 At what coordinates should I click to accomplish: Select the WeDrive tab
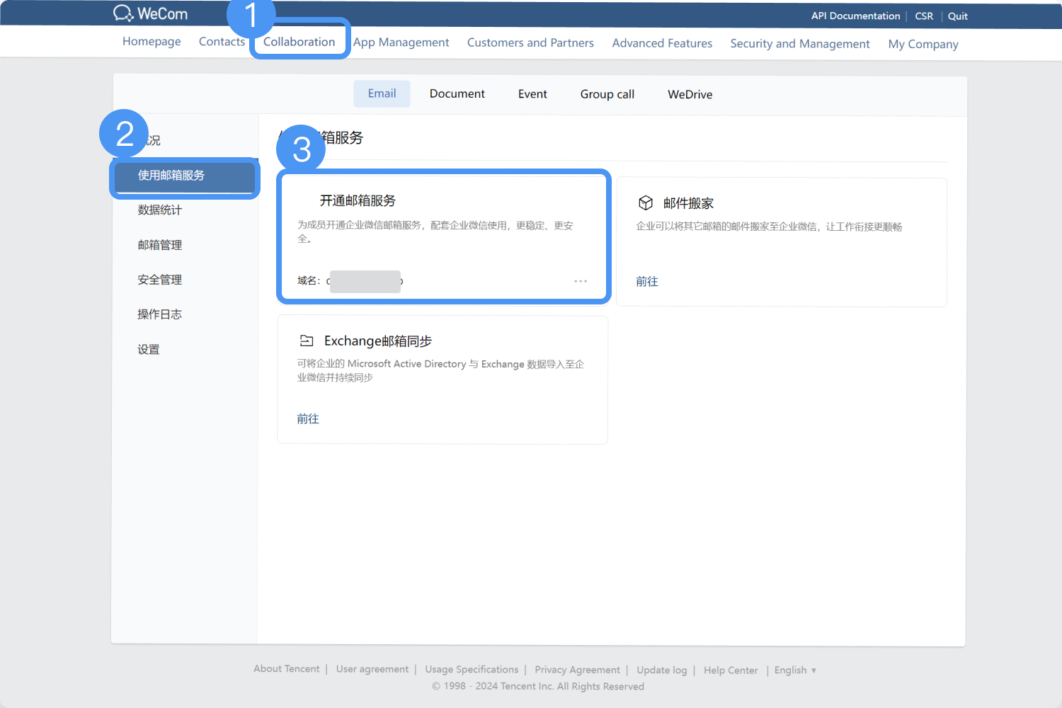tap(690, 94)
